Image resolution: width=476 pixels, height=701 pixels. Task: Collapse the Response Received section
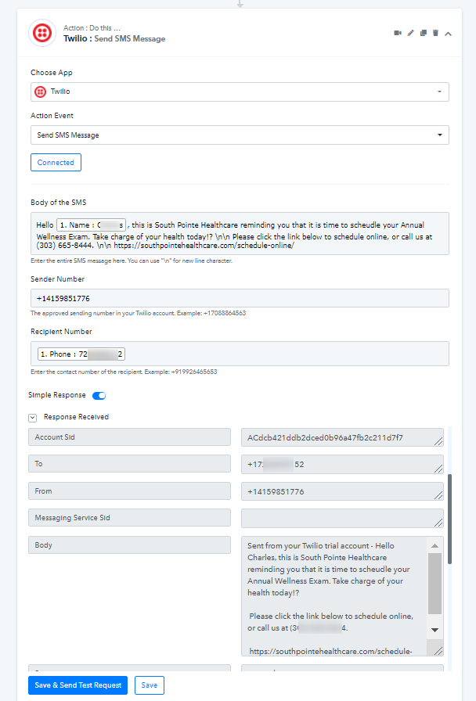33,418
